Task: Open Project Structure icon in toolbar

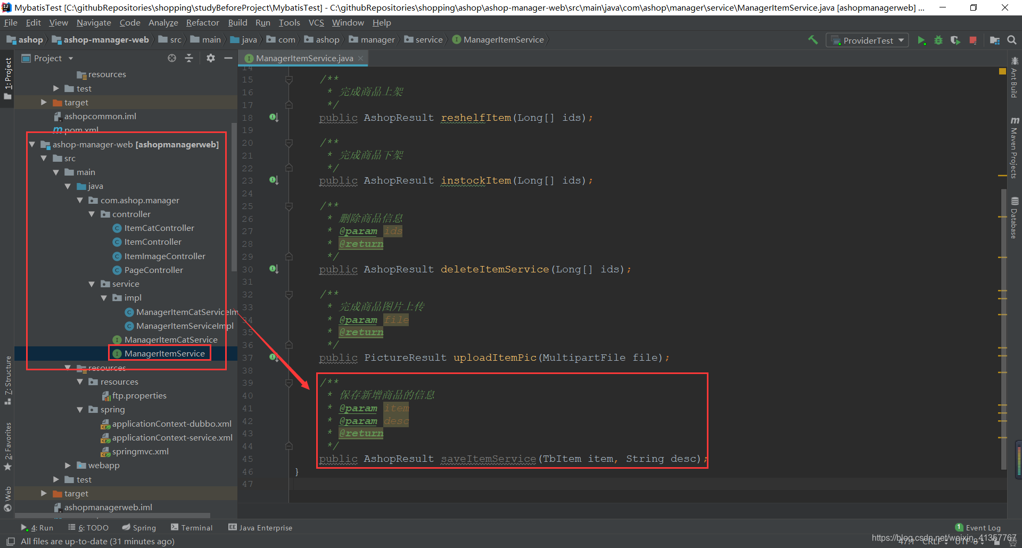Action: pyautogui.click(x=994, y=40)
